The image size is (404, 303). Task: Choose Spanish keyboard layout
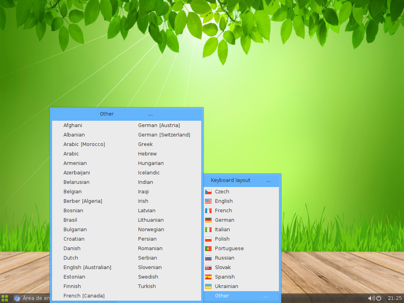(x=224, y=277)
